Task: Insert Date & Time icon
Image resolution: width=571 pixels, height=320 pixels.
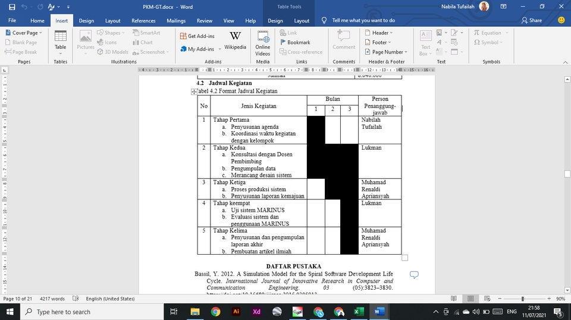Action: coord(454,42)
